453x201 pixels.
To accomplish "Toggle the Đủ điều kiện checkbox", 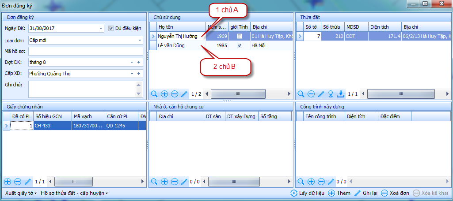I will [111, 28].
